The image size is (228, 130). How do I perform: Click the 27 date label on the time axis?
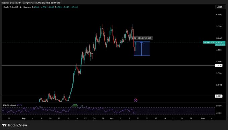click(9, 118)
